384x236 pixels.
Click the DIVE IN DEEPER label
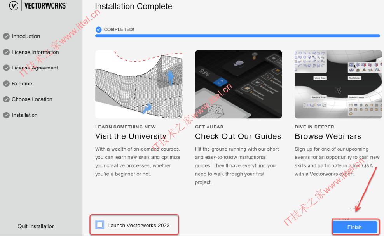314,127
